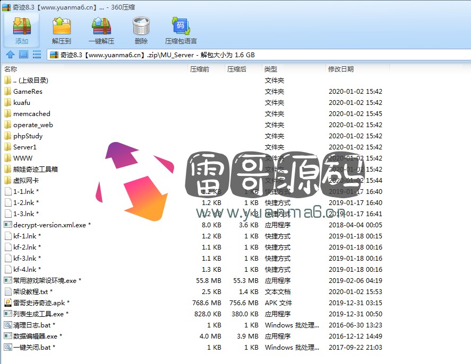Click the 文本文档 type cell
471x364 pixels.
point(278,292)
